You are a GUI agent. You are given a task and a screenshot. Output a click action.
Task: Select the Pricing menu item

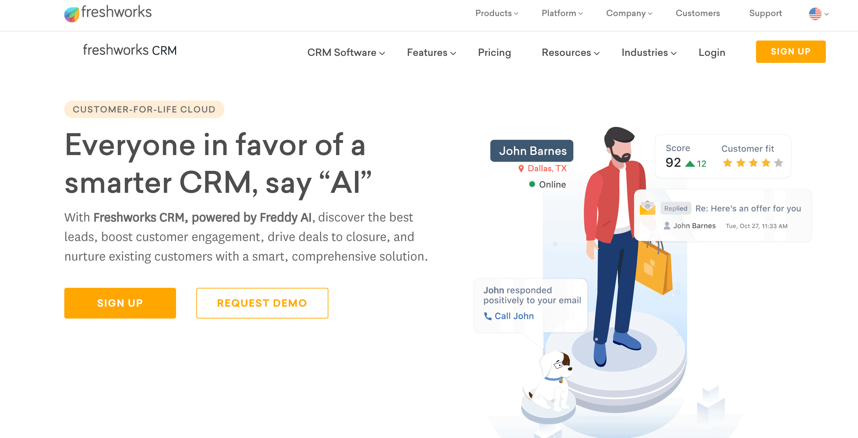[x=494, y=51]
